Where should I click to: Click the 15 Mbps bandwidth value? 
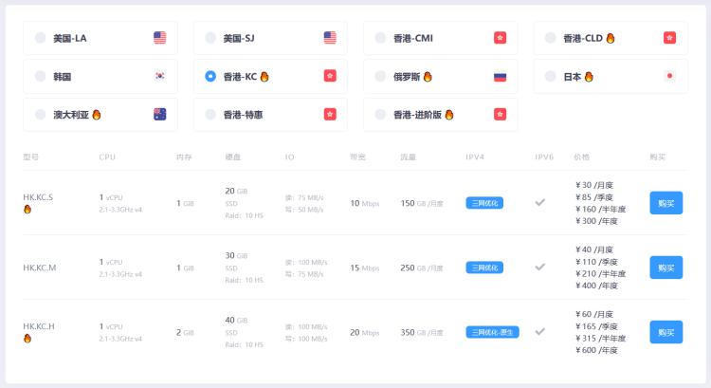point(365,268)
